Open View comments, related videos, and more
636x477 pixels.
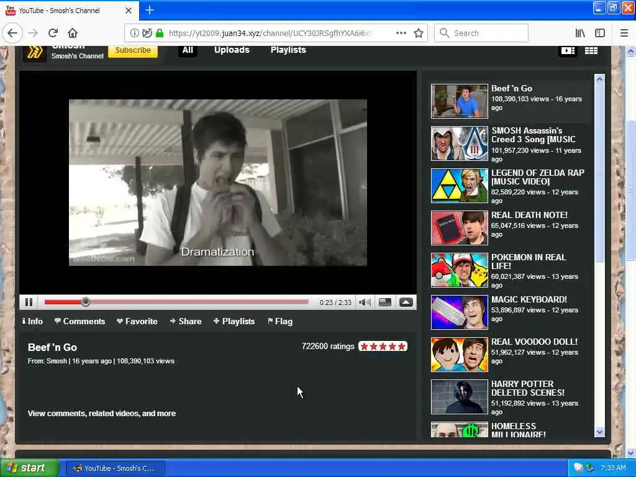pos(102,413)
